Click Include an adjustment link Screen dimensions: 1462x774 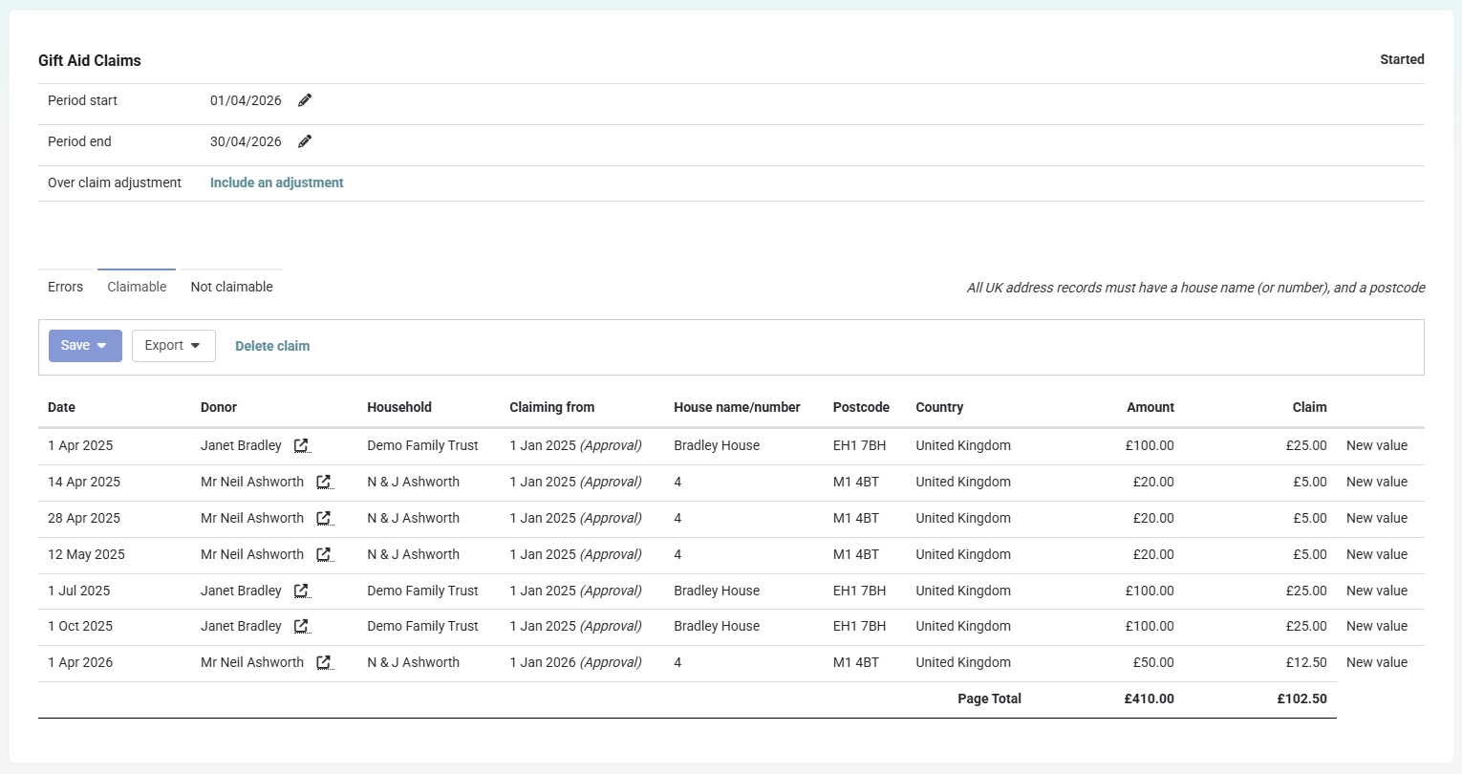277,183
